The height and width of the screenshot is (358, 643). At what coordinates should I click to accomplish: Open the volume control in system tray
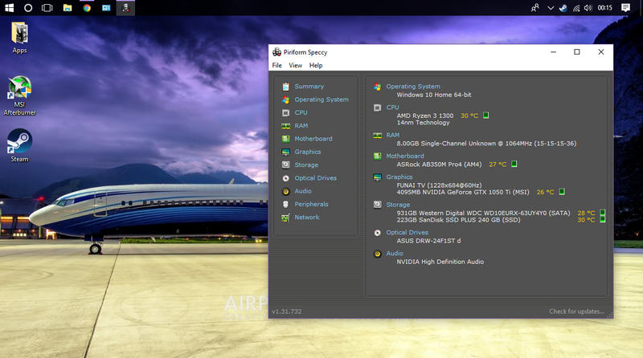[x=588, y=8]
